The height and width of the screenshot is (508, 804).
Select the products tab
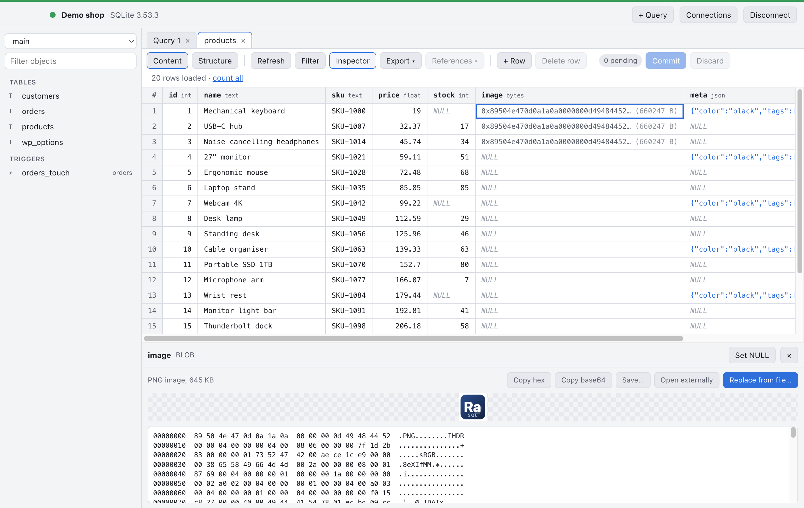220,41
